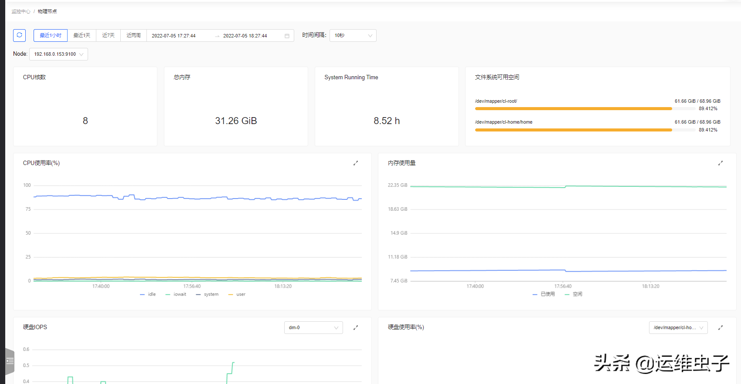Click the start date 2022-07-05 17:27:44 field
The height and width of the screenshot is (384, 741).
coord(173,36)
